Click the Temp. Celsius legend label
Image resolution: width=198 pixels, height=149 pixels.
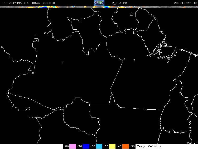pos(149,146)
